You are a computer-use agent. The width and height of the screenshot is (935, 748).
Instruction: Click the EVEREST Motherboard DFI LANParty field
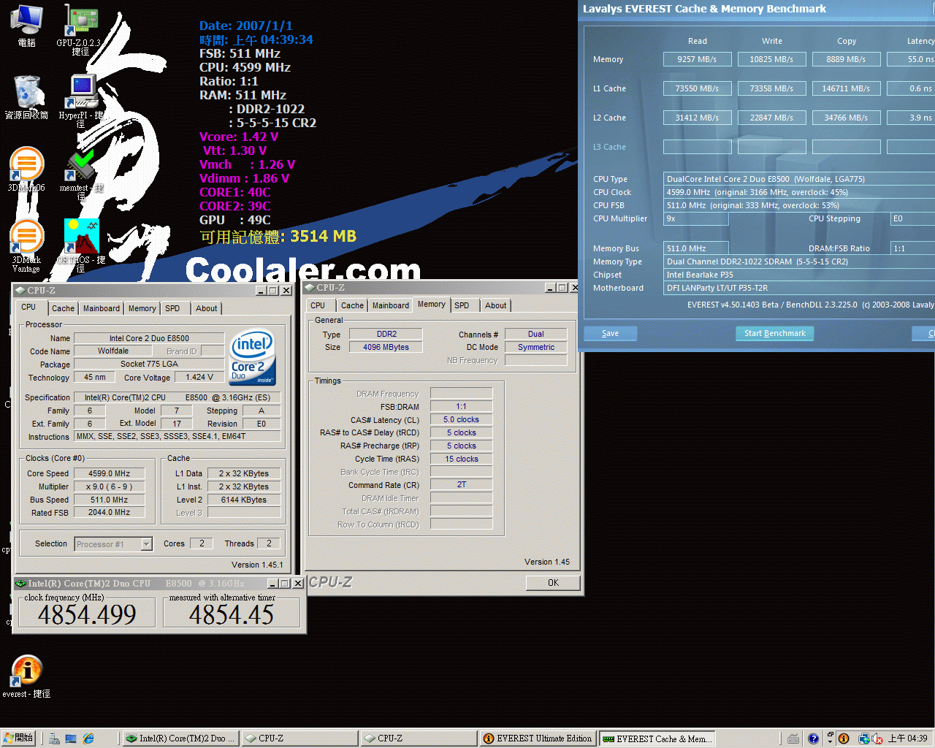click(x=799, y=288)
